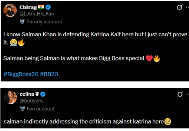
Task: Open more options on celina's tweet
Action: pyautogui.click(x=188, y=94)
